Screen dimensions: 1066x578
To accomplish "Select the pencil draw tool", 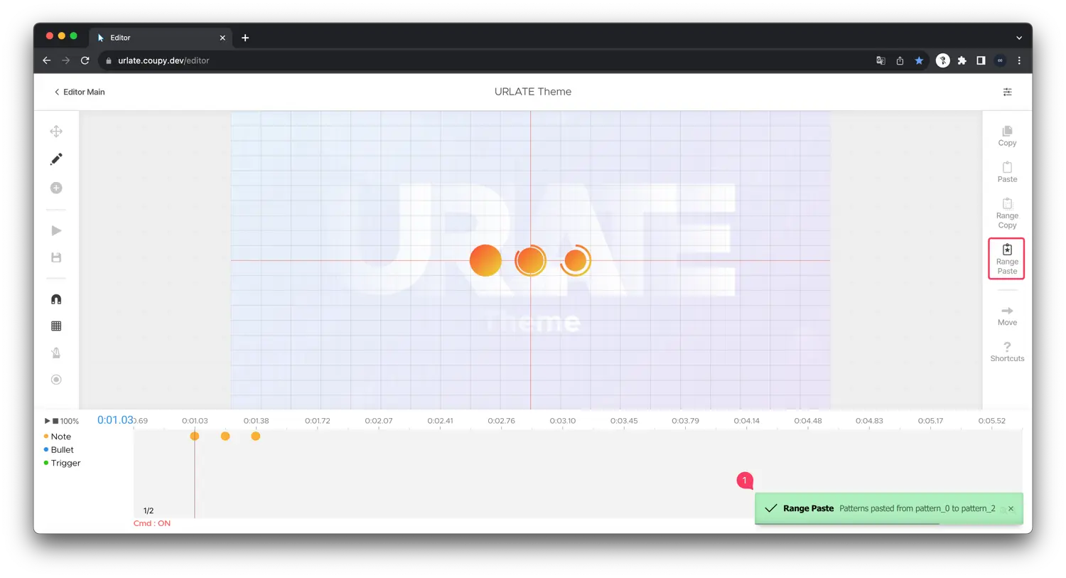I will tap(56, 159).
